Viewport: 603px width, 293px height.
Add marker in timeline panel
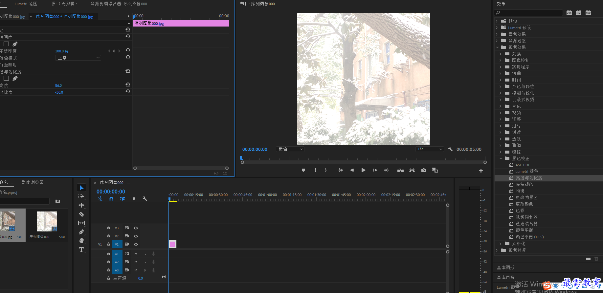[x=134, y=199]
